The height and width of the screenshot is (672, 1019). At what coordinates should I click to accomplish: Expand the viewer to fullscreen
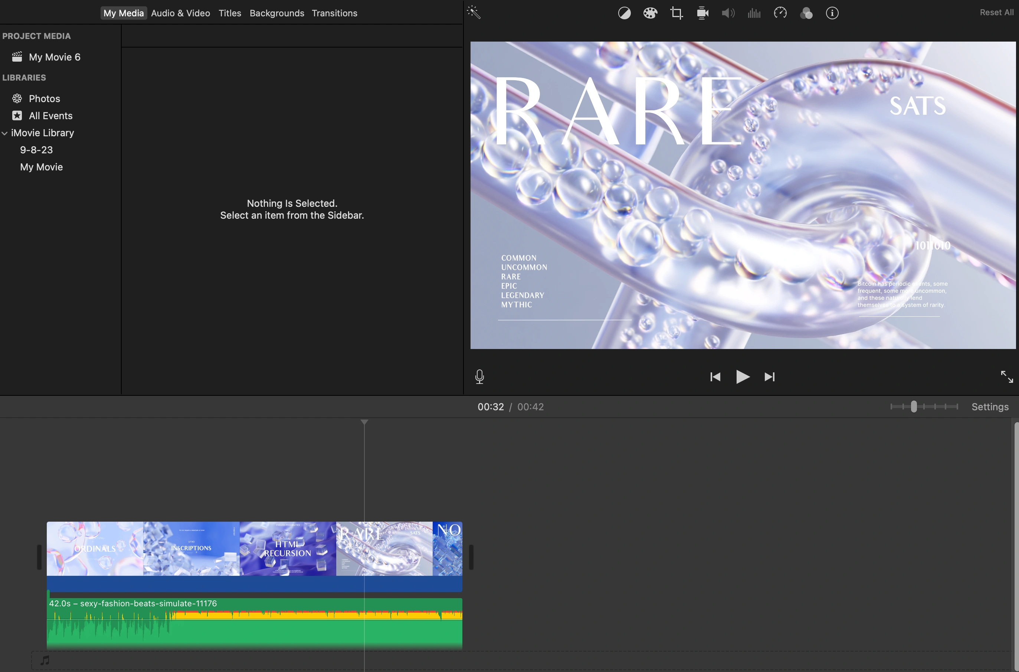point(1007,376)
